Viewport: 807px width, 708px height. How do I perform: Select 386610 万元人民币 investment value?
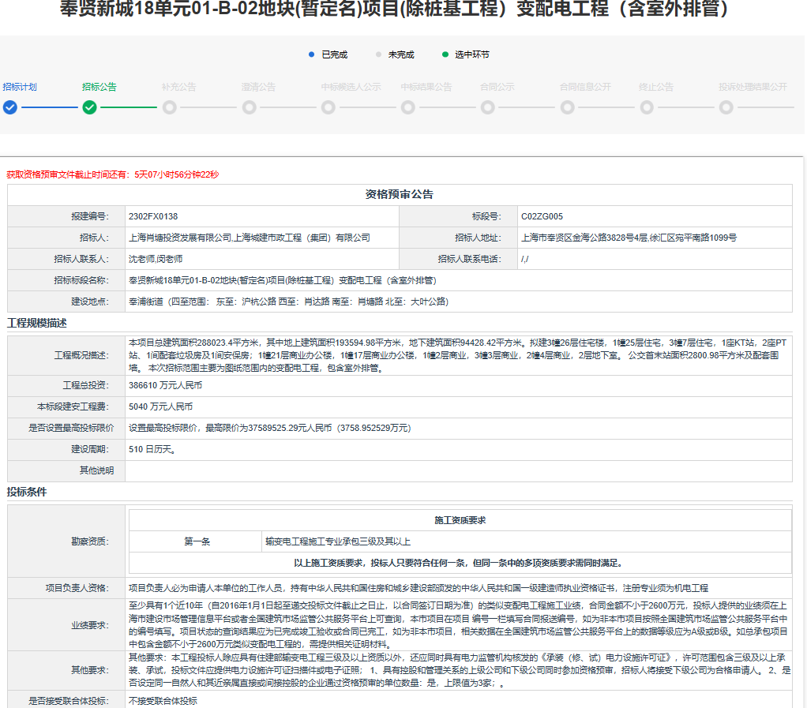tap(165, 385)
